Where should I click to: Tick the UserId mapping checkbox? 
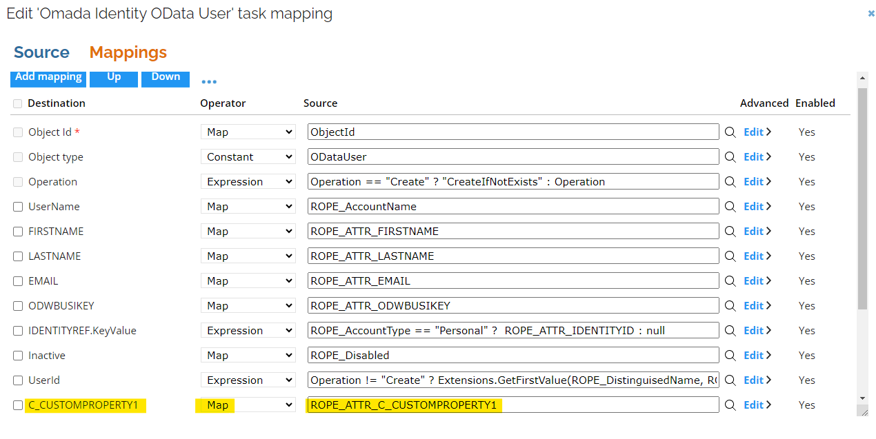point(18,380)
